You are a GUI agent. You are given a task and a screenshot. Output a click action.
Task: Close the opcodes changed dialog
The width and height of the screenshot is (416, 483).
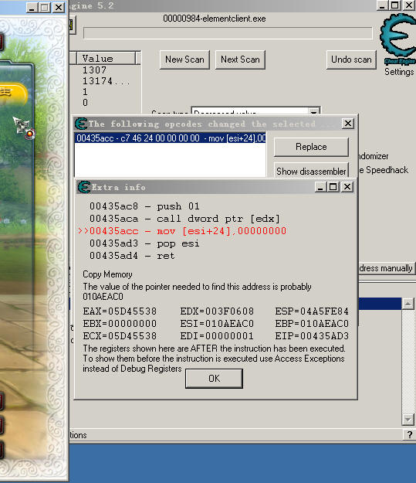click(x=347, y=124)
